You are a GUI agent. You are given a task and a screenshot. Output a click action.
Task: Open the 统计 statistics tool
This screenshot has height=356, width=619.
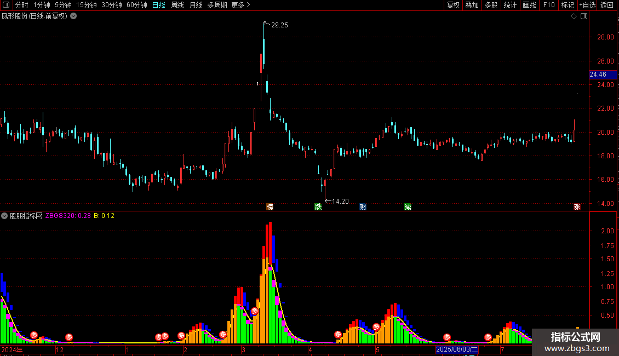pyautogui.click(x=510, y=5)
